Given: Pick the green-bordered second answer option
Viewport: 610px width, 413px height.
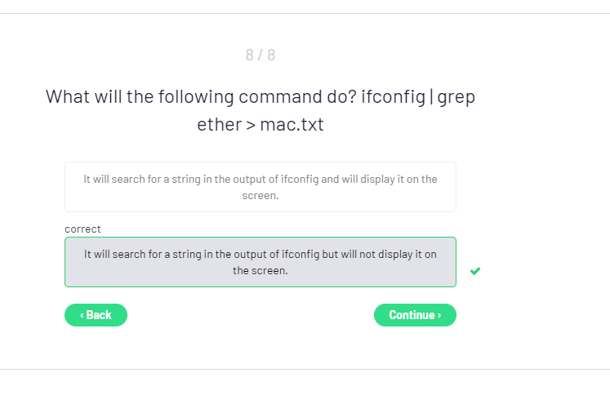Looking at the screenshot, I should pos(260,262).
